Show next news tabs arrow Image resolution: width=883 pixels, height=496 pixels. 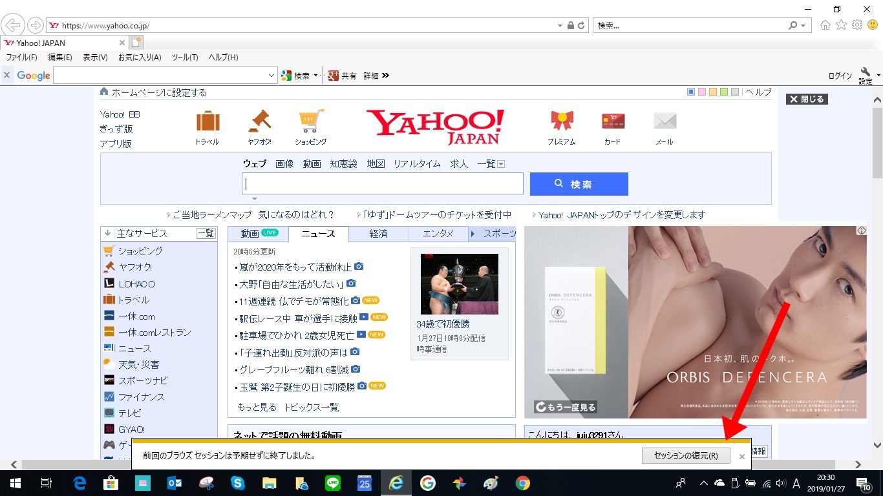tap(473, 234)
